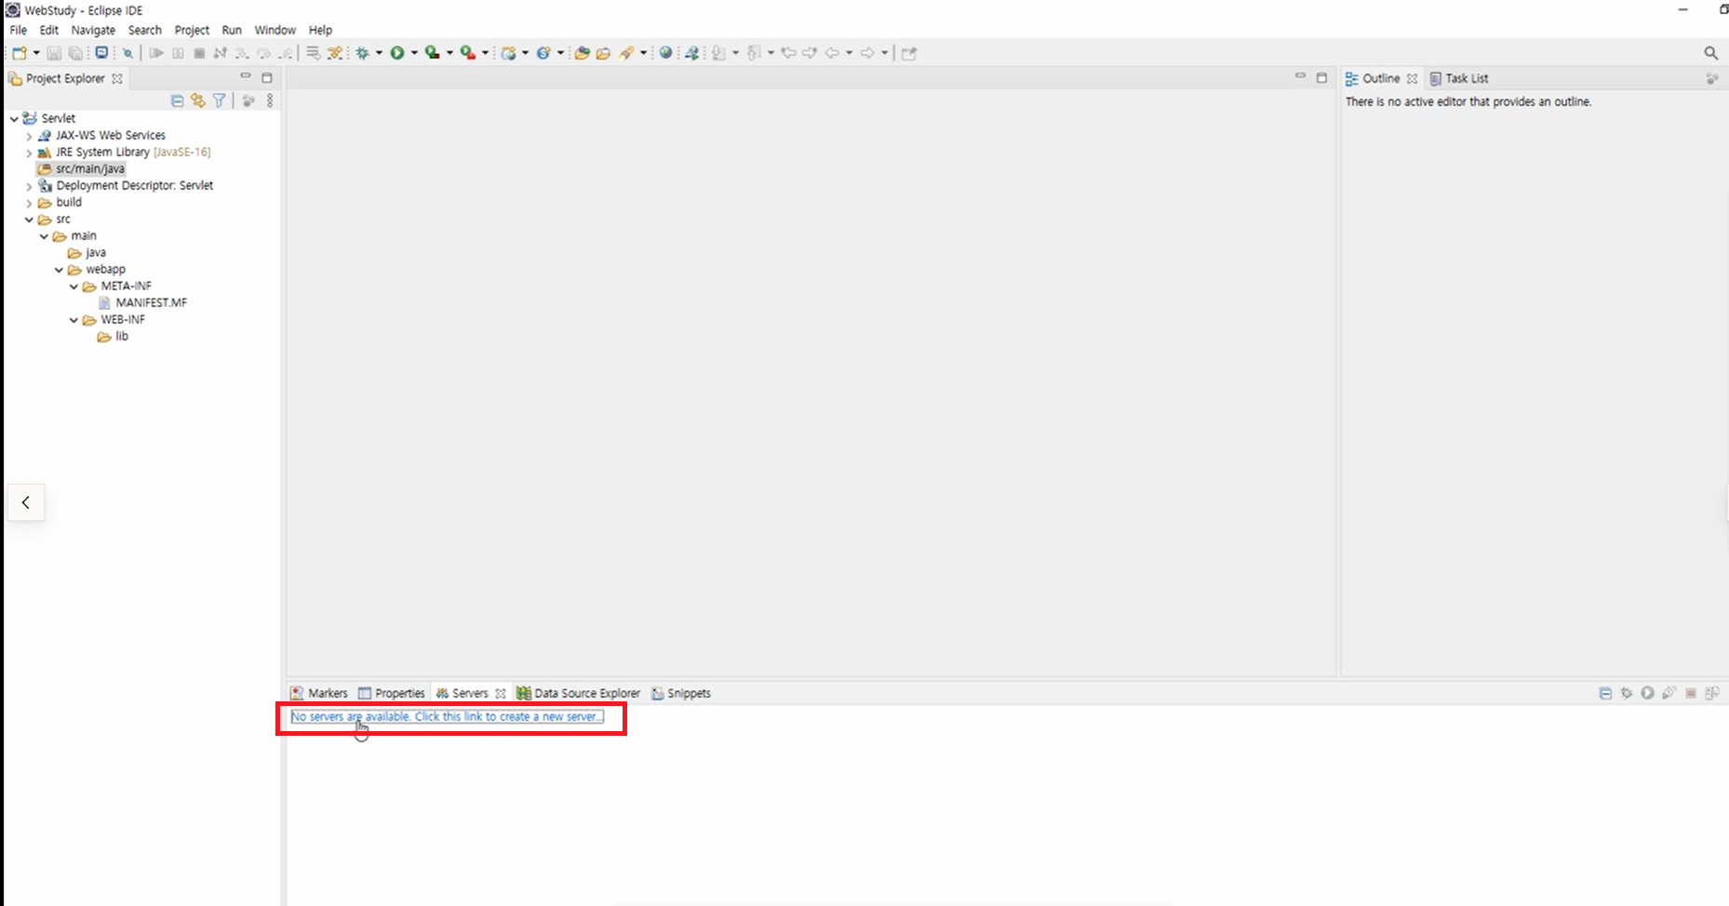Collapse the src folder

[29, 220]
